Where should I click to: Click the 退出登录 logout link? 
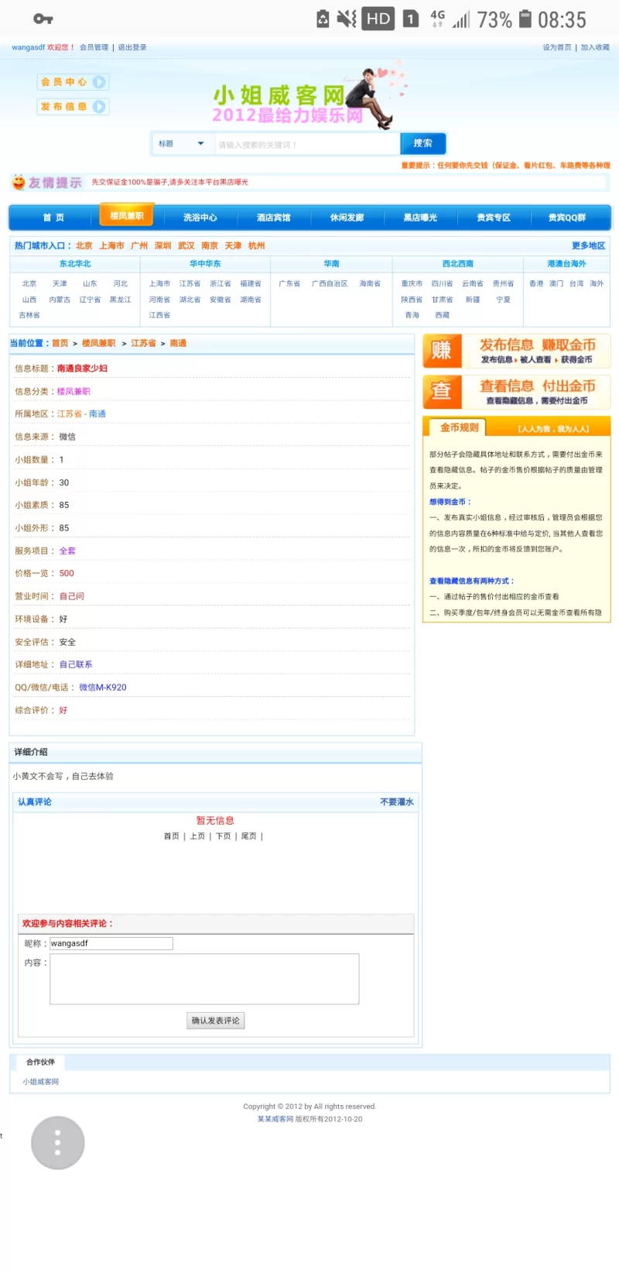tap(132, 47)
